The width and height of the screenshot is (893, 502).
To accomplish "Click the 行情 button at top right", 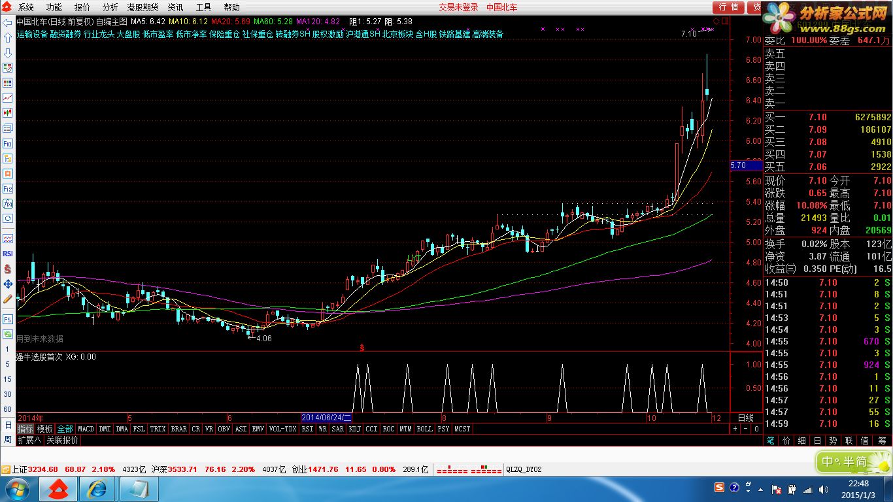I will 729,7.
